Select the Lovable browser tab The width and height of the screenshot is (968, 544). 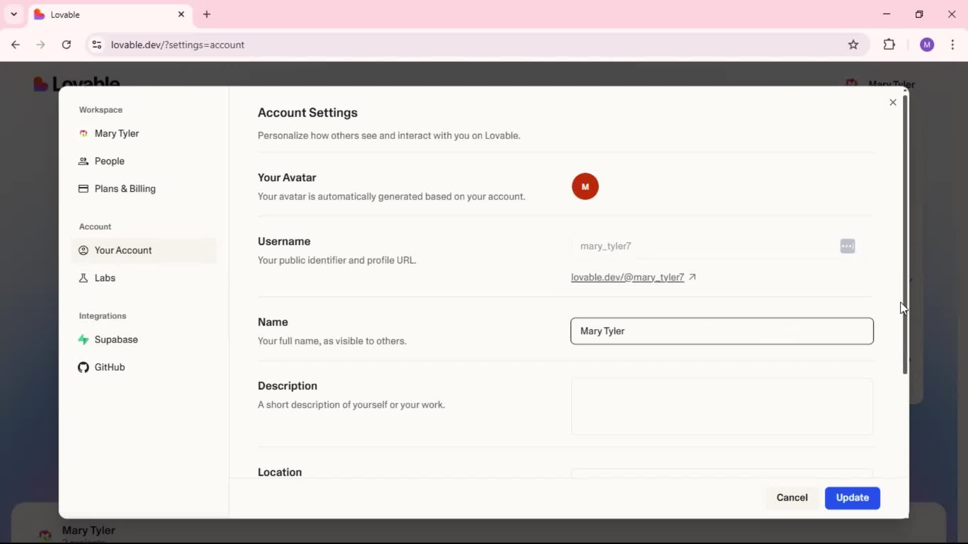[110, 15]
